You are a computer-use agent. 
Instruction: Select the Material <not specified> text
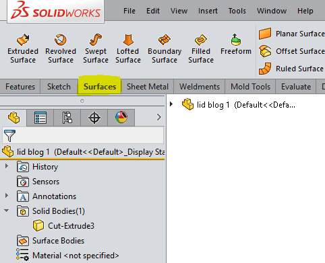click(x=76, y=256)
